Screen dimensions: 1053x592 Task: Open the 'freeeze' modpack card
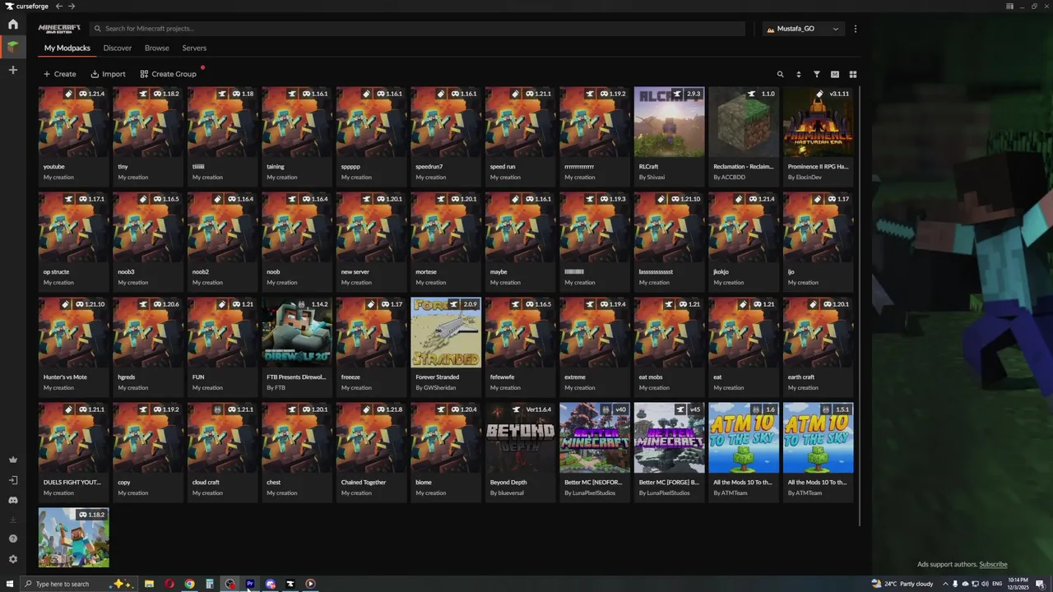[371, 345]
